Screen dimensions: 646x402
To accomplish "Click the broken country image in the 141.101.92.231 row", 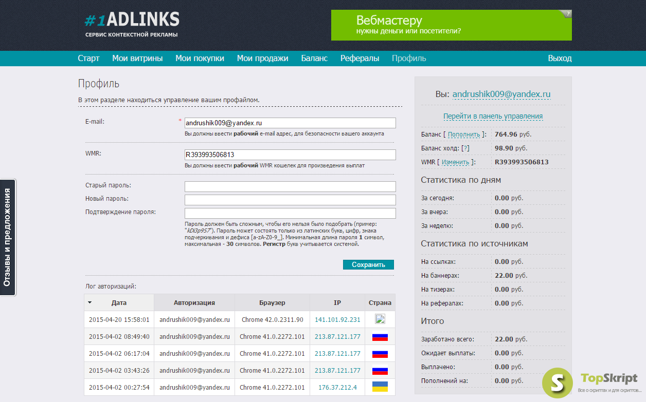I will click(380, 319).
